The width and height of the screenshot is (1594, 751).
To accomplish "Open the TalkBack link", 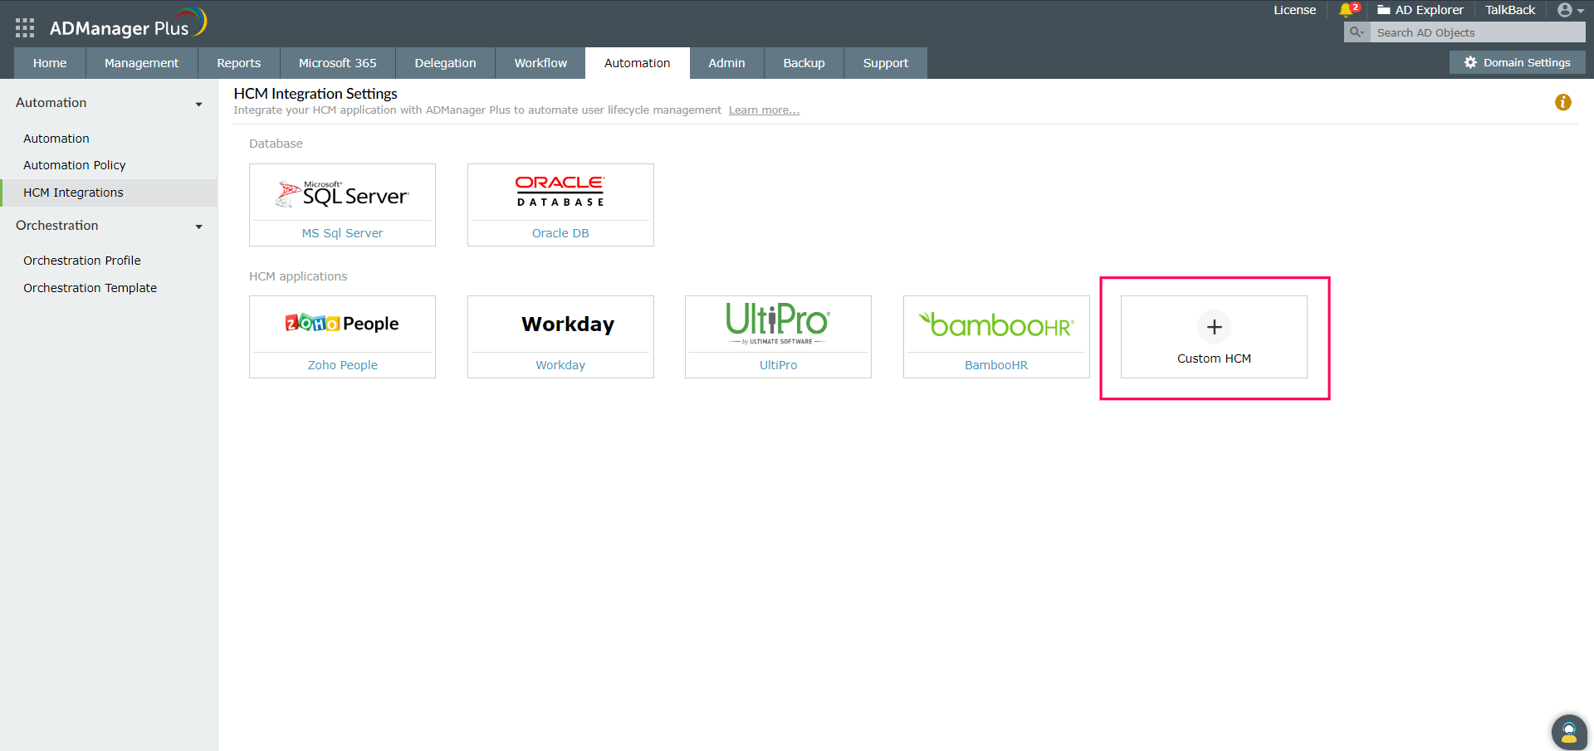I will [x=1510, y=10].
